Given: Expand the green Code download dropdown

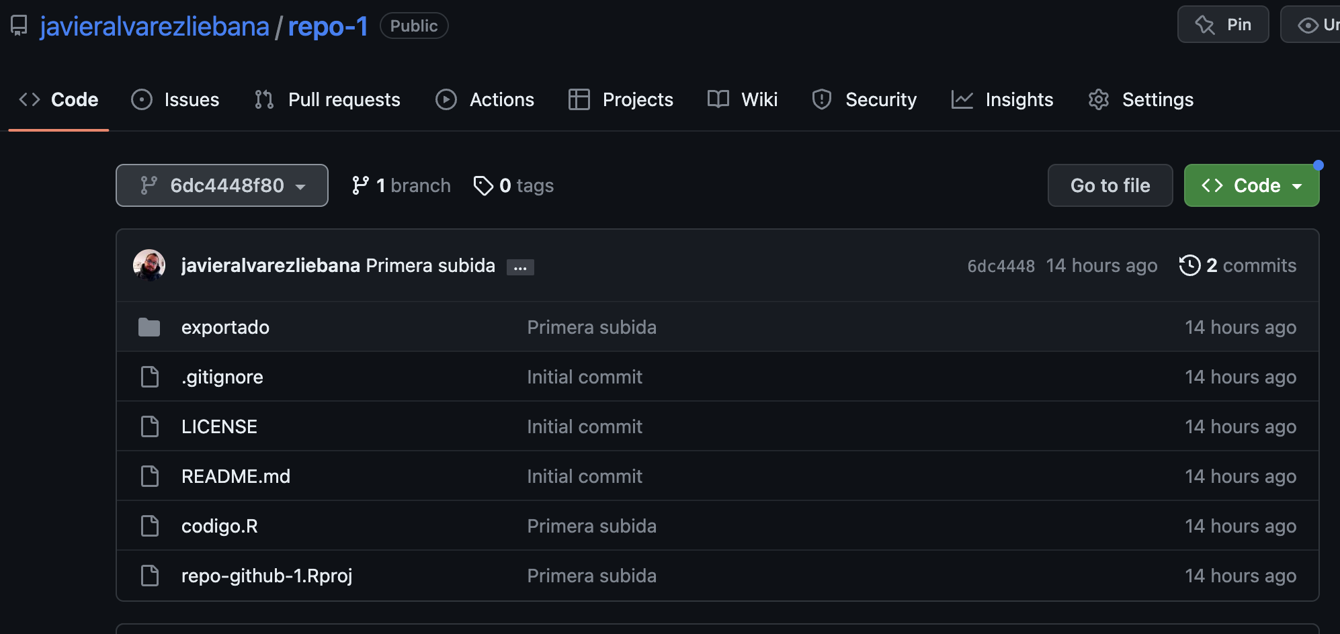Looking at the screenshot, I should point(1251,185).
